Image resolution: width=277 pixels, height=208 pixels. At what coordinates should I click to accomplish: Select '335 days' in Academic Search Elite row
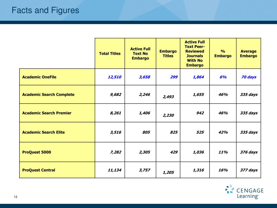[x=249, y=132]
